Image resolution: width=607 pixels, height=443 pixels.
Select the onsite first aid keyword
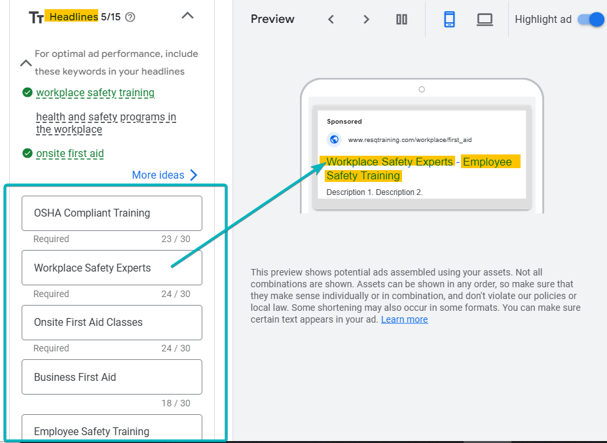coord(70,154)
